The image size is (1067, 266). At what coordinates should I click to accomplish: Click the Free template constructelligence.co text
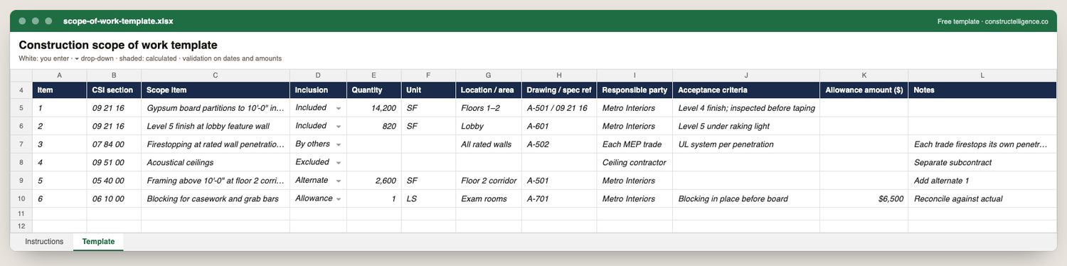993,21
